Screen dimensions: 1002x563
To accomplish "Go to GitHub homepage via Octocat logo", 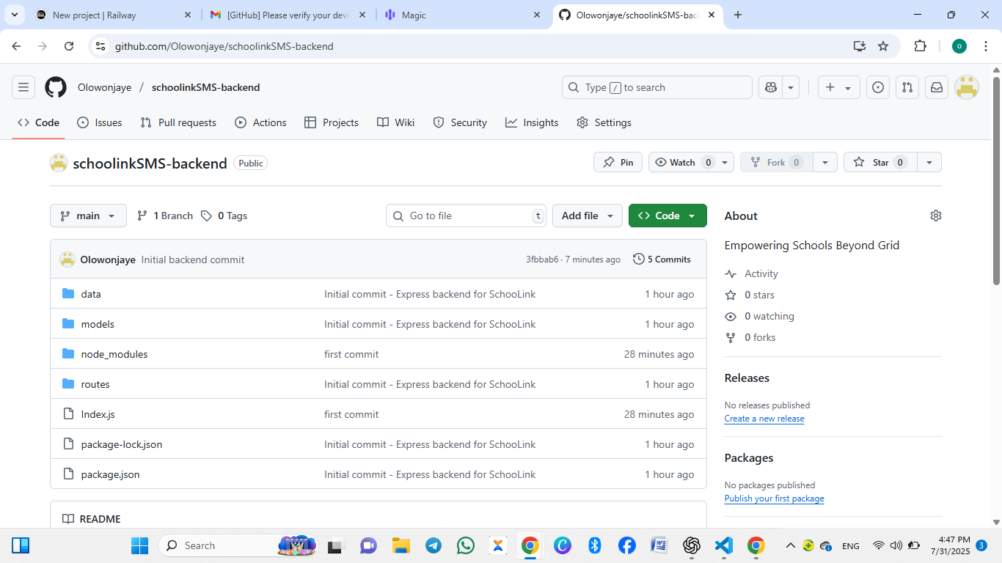I will click(x=56, y=87).
